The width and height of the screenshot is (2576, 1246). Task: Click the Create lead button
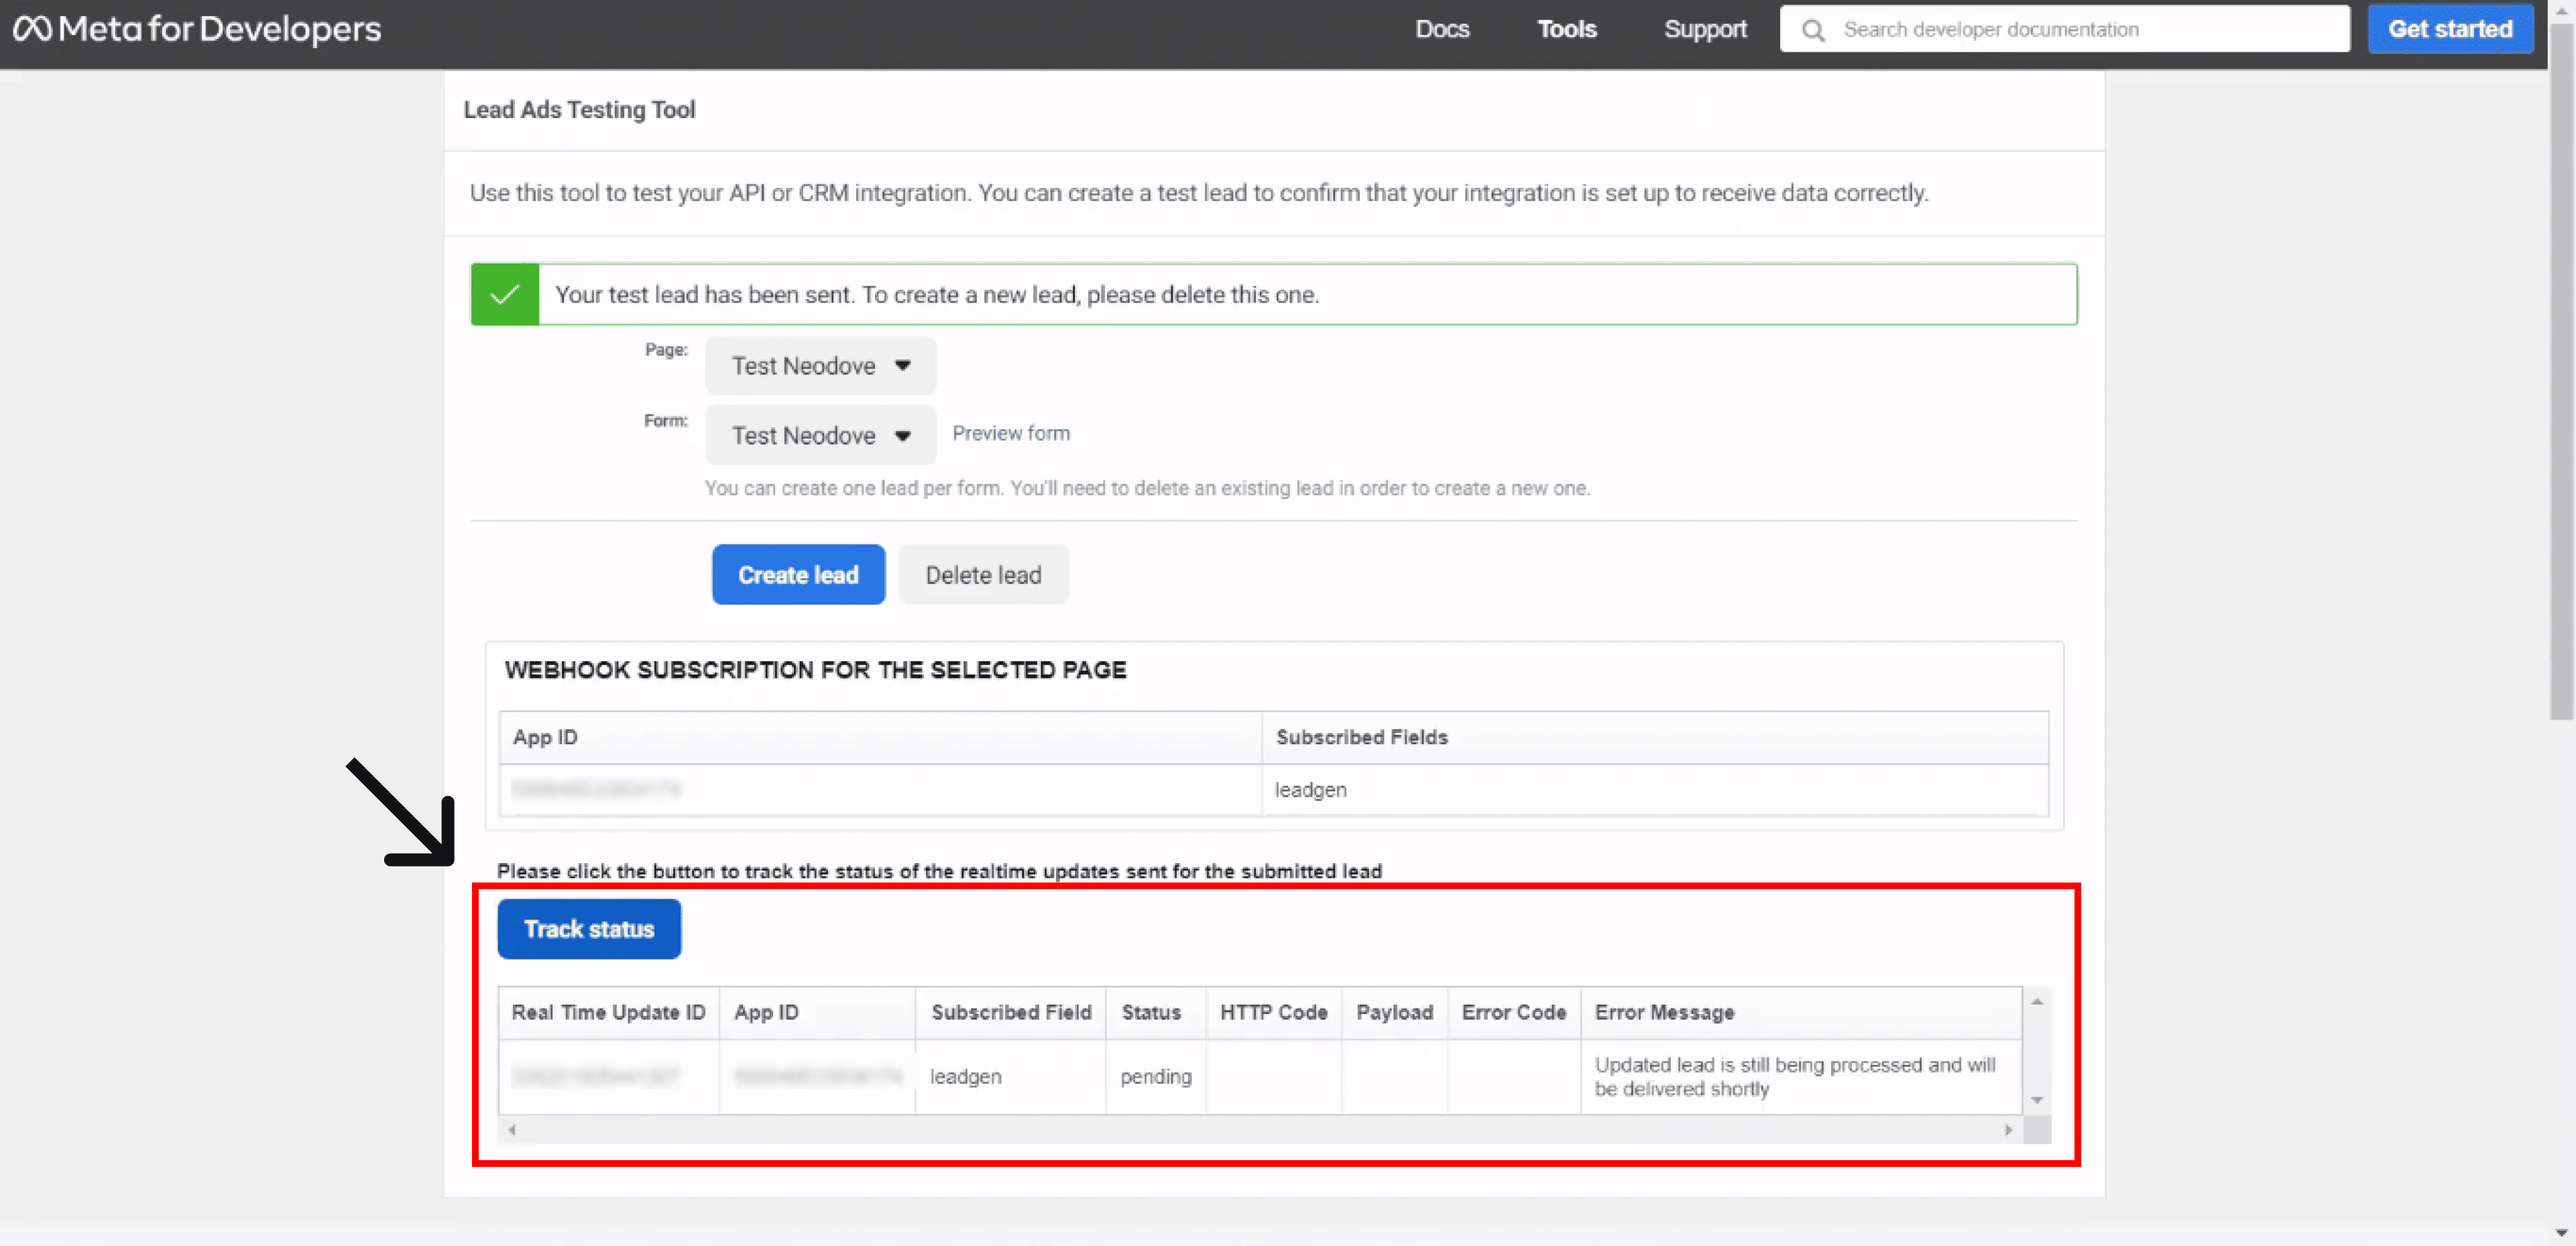coord(798,574)
